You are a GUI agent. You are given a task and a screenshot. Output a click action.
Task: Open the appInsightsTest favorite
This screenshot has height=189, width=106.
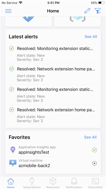pos(53,150)
